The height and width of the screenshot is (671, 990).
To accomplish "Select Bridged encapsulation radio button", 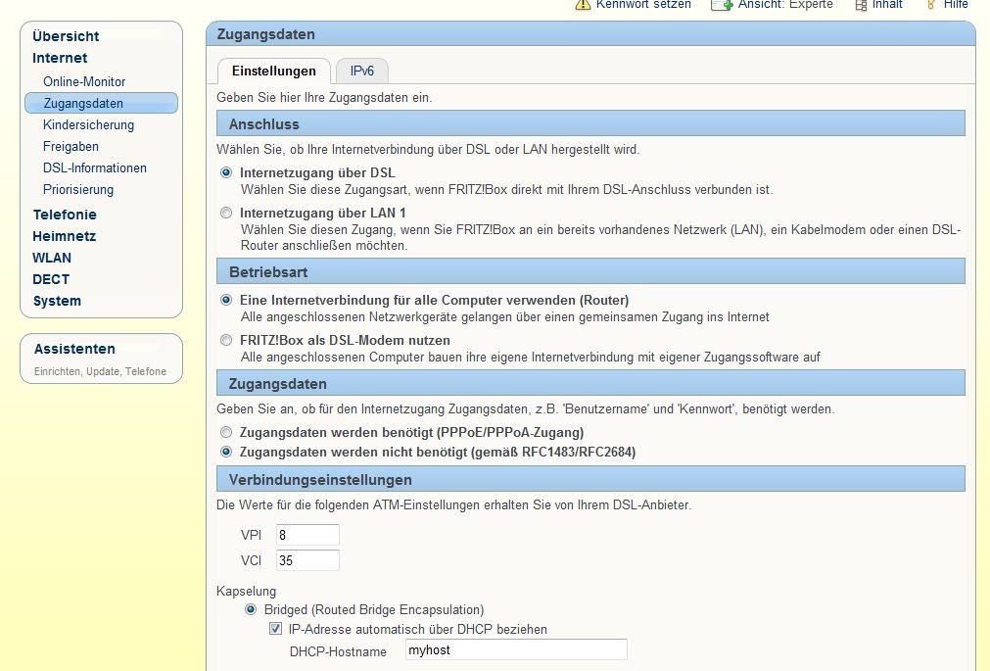I will (252, 609).
